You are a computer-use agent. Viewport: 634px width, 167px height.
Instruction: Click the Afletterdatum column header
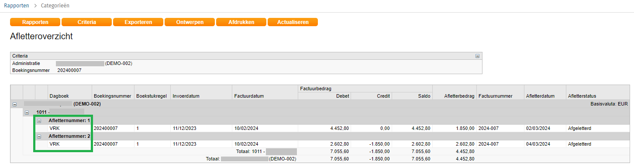click(x=540, y=96)
